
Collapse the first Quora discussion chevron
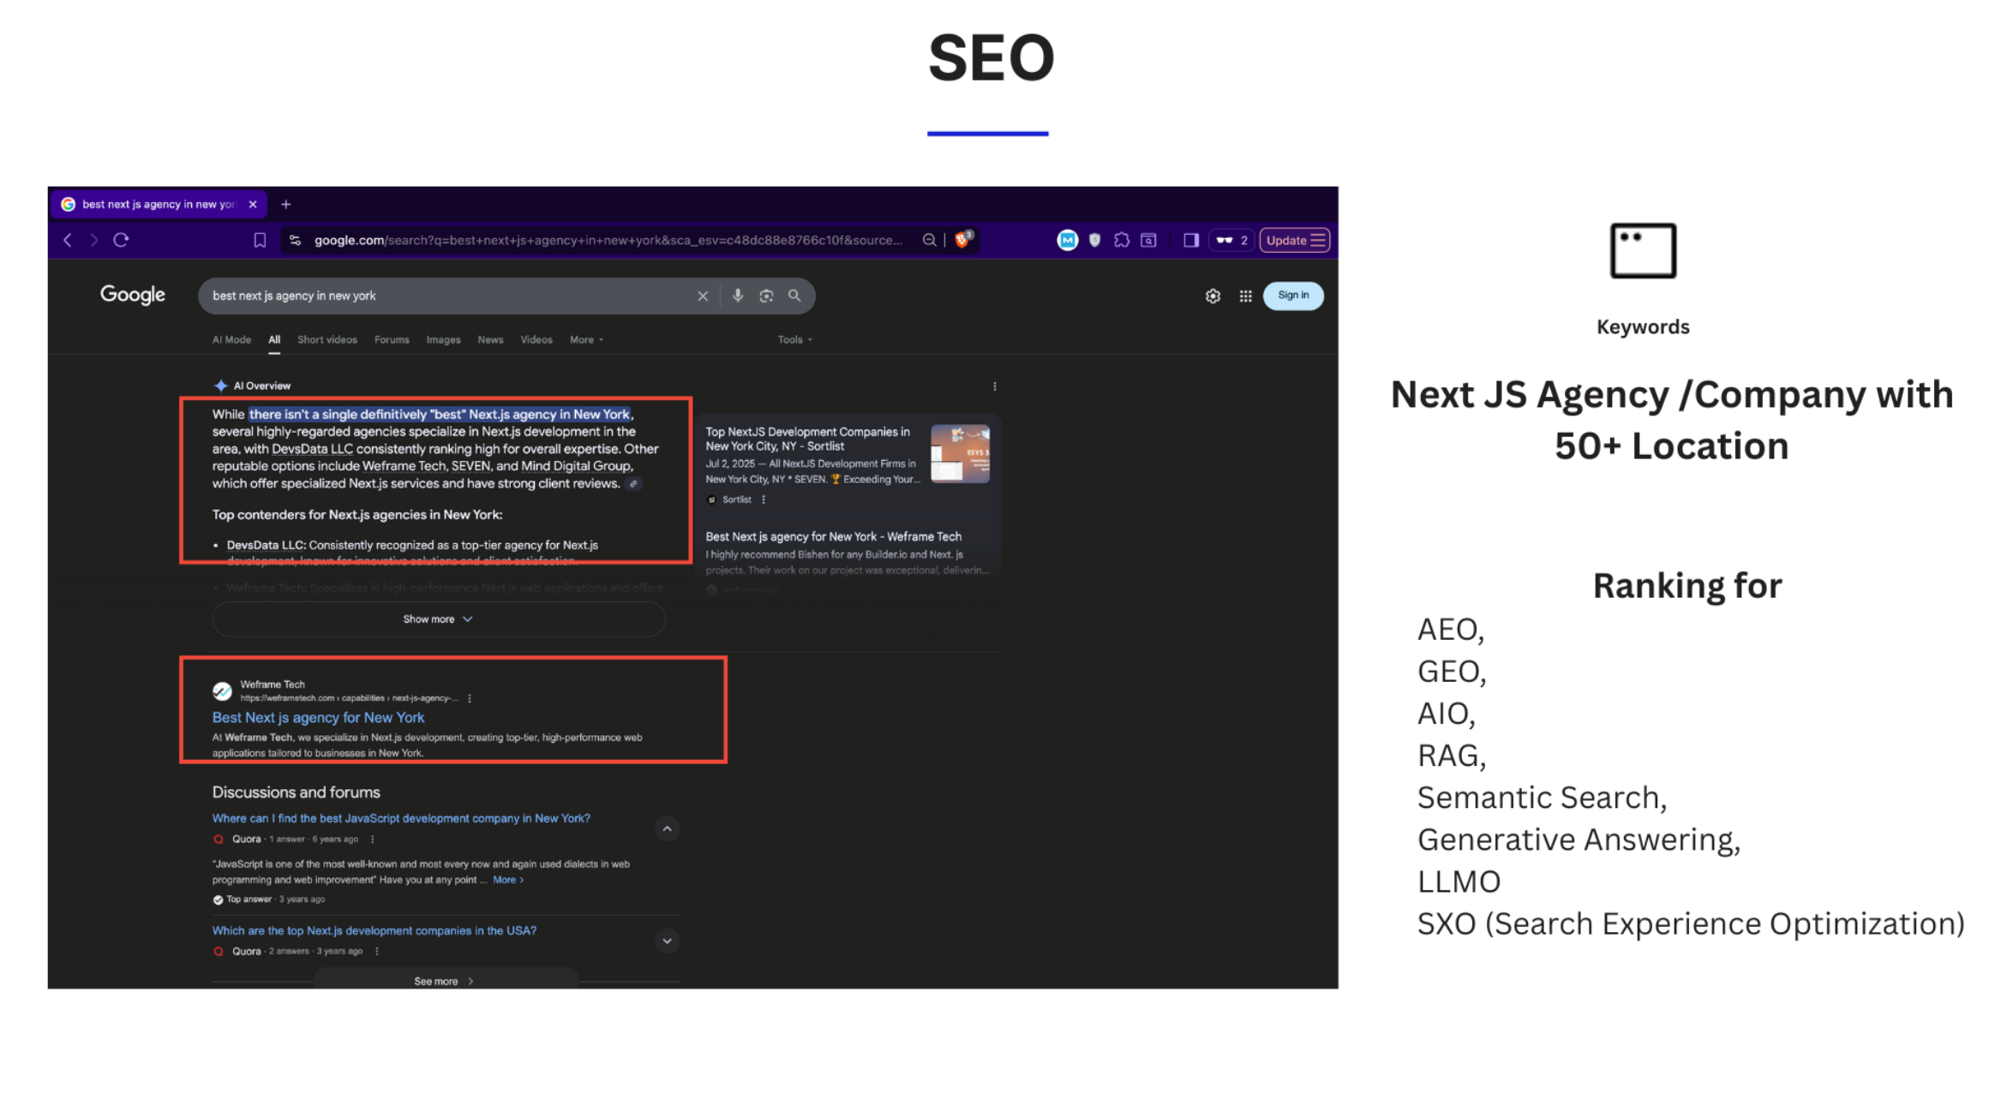click(667, 829)
